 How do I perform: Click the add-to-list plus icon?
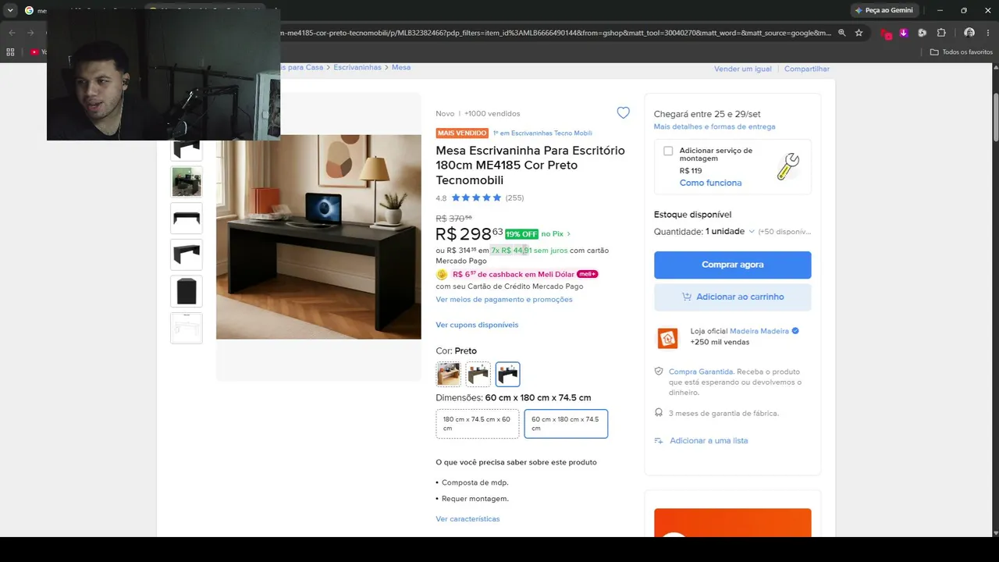click(x=659, y=440)
